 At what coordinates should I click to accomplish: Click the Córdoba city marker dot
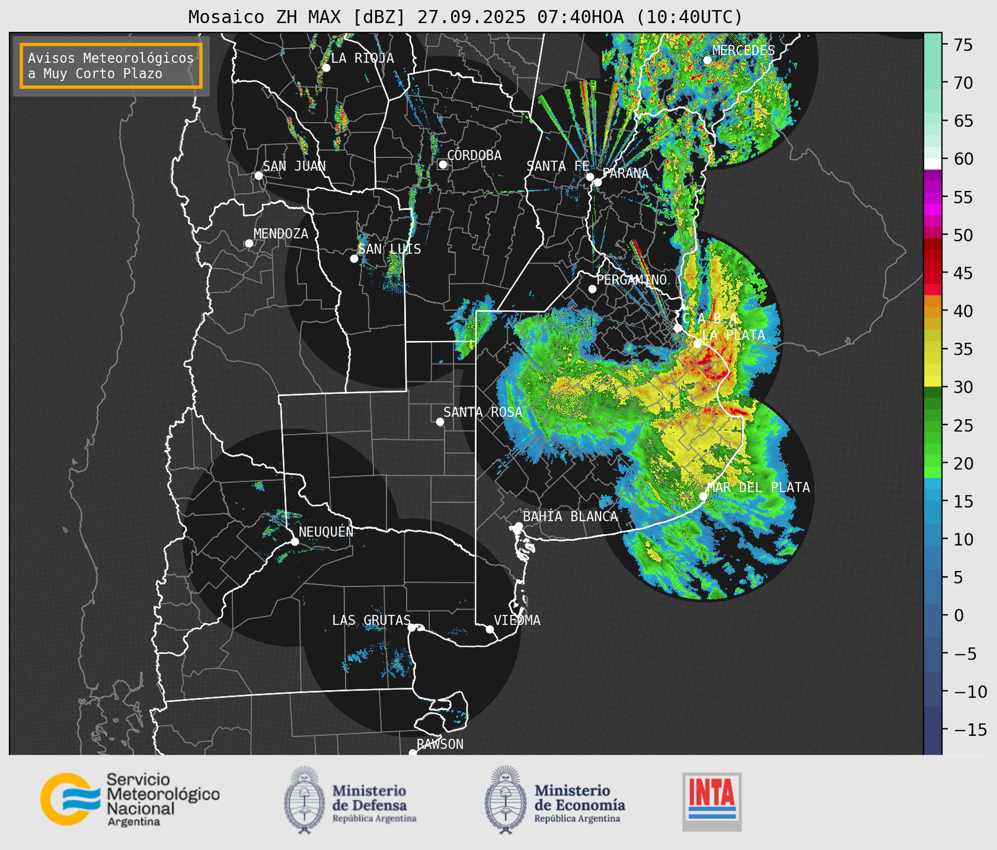(443, 164)
